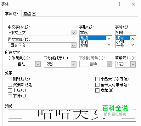Enable the 隐藏(H) checkbox
The width and height of the screenshot is (141, 126).
(x=97, y=90)
